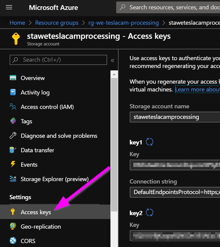Click the CORS icon
The width and height of the screenshot is (220, 247).
pyautogui.click(x=13, y=241)
